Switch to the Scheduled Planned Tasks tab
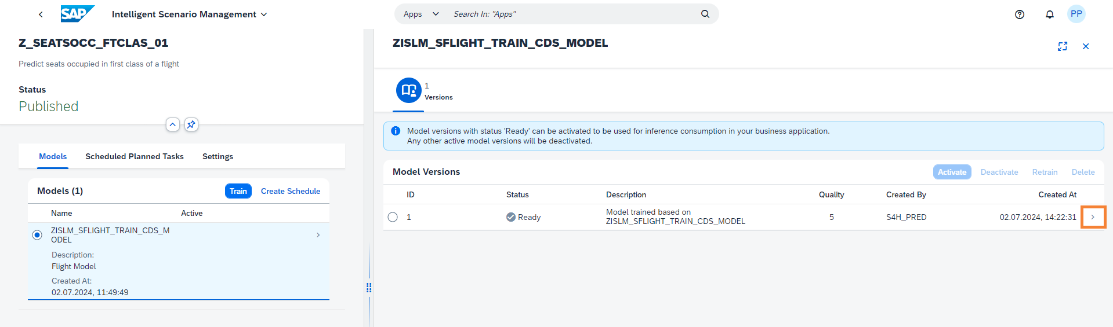This screenshot has height=327, width=1113. pyautogui.click(x=134, y=156)
